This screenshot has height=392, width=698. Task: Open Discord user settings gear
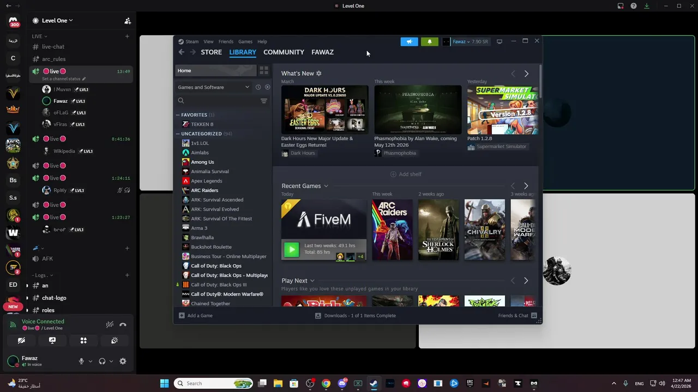[123, 361]
